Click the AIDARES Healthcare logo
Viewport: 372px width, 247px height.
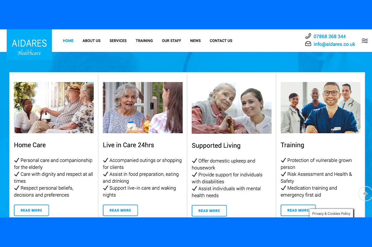[x=29, y=45]
